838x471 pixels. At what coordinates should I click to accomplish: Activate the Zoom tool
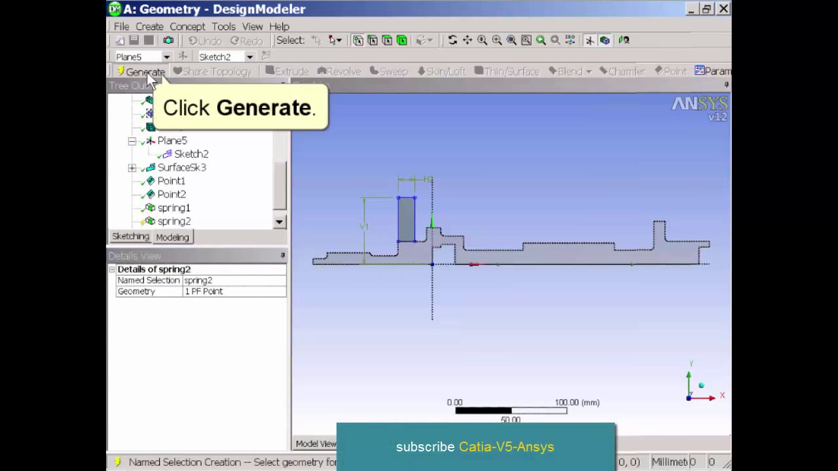click(482, 41)
